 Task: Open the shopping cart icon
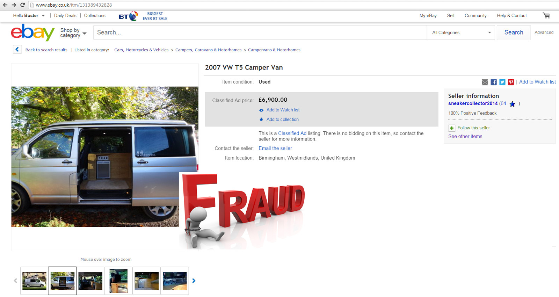point(546,15)
